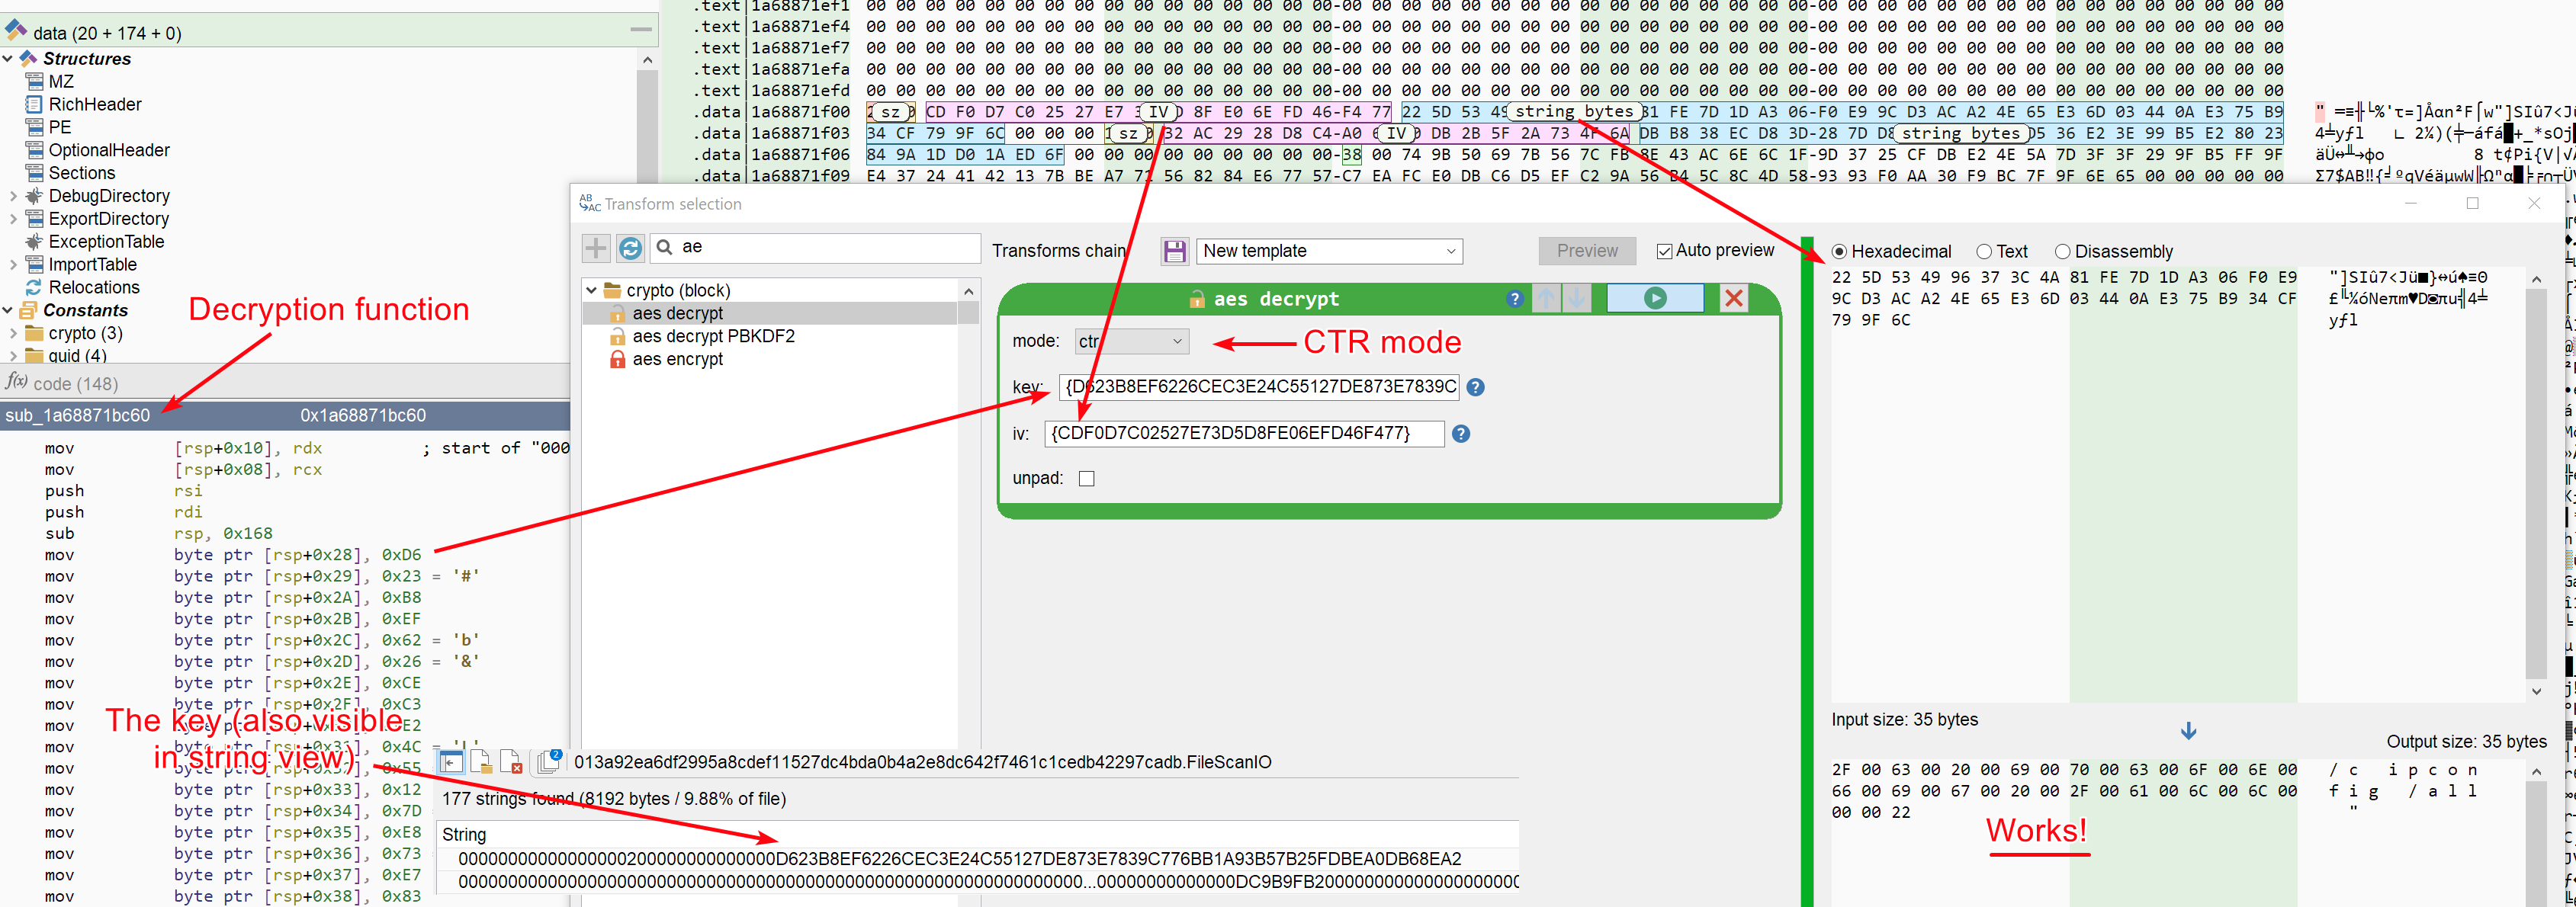Enable the unpad checkbox
Image resolution: width=2576 pixels, height=907 pixels.
[x=1086, y=479]
